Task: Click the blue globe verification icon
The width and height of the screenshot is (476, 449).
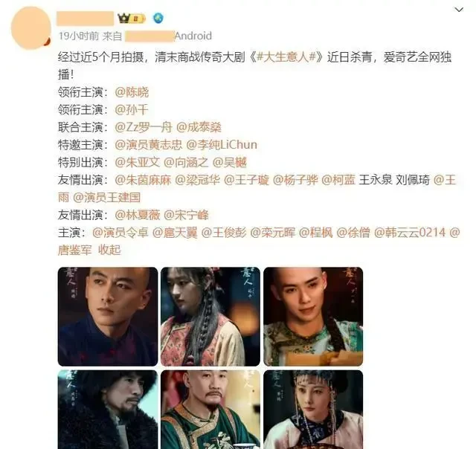Action: pyautogui.click(x=158, y=18)
